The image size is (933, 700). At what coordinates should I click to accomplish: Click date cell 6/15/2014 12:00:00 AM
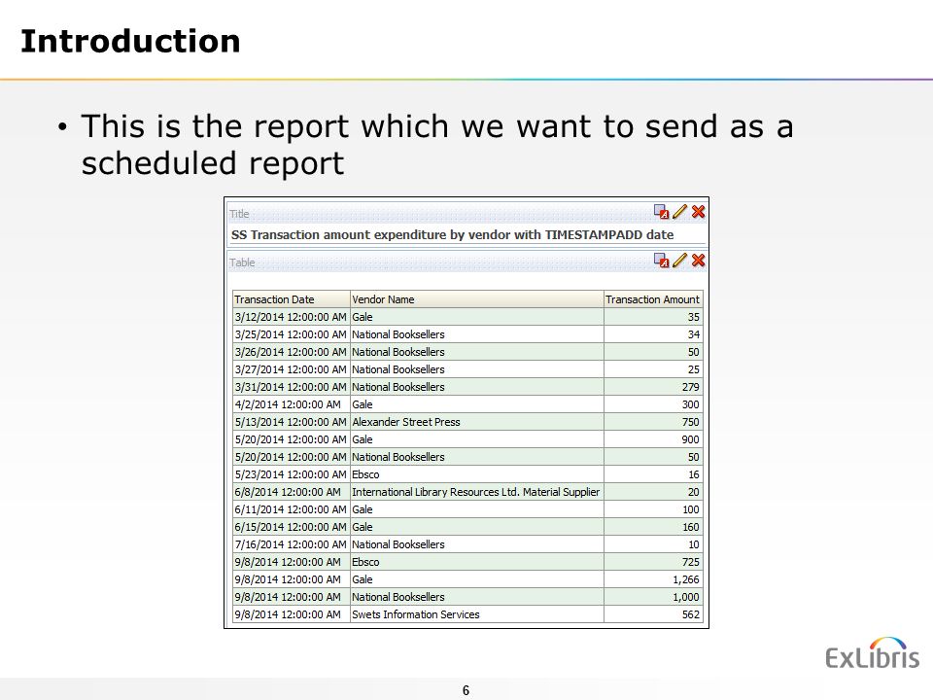click(x=292, y=527)
